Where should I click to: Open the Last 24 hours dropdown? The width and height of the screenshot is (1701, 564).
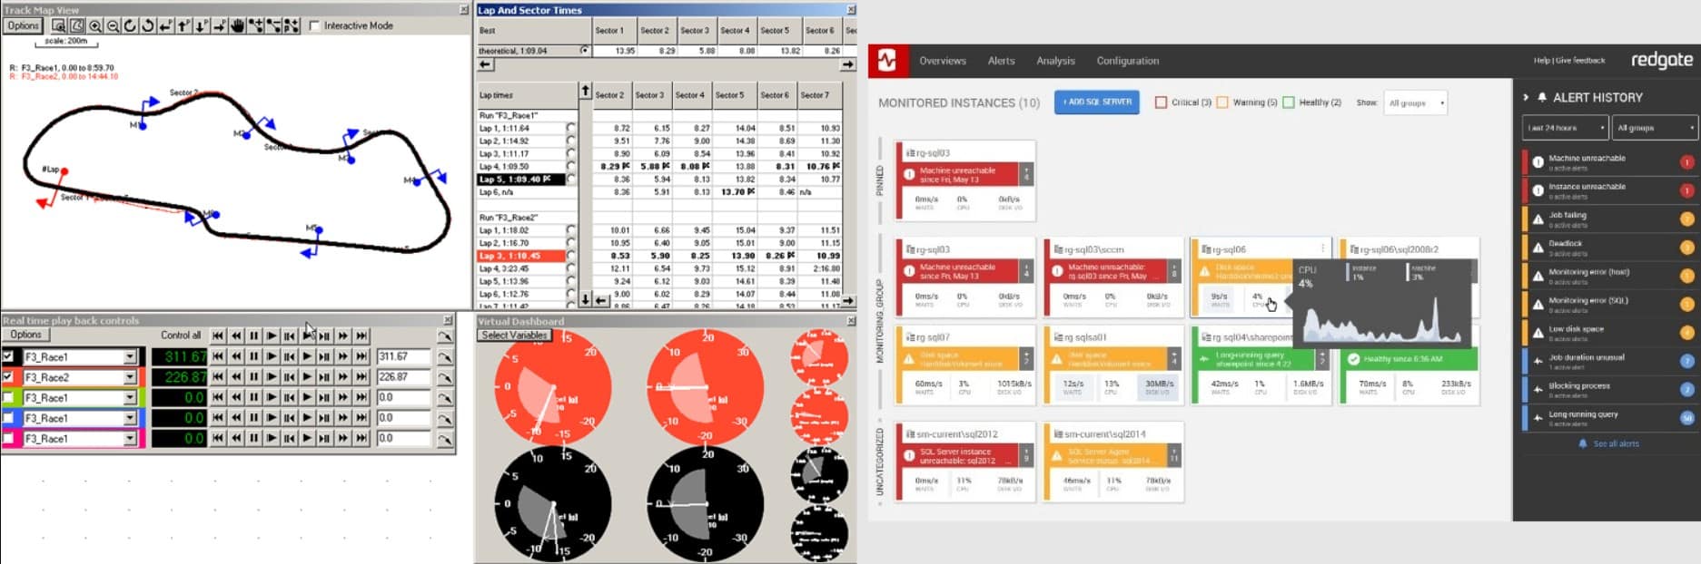[x=1565, y=128]
